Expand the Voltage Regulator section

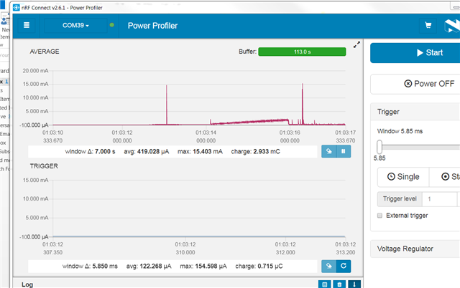pos(415,249)
